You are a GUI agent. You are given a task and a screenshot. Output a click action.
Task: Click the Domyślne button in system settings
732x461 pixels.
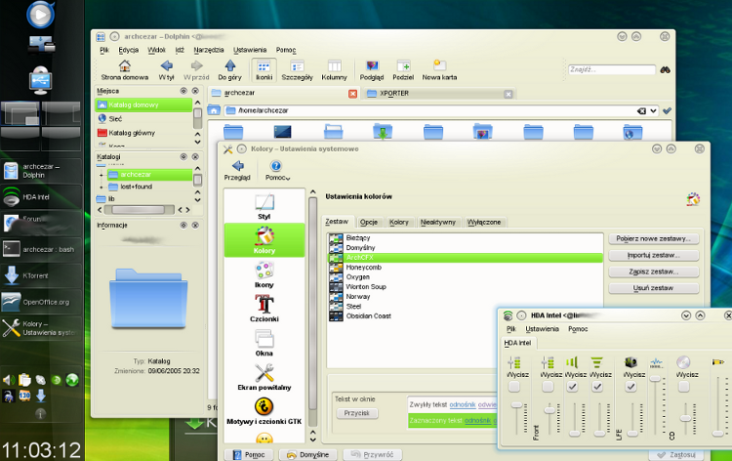pyautogui.click(x=307, y=454)
